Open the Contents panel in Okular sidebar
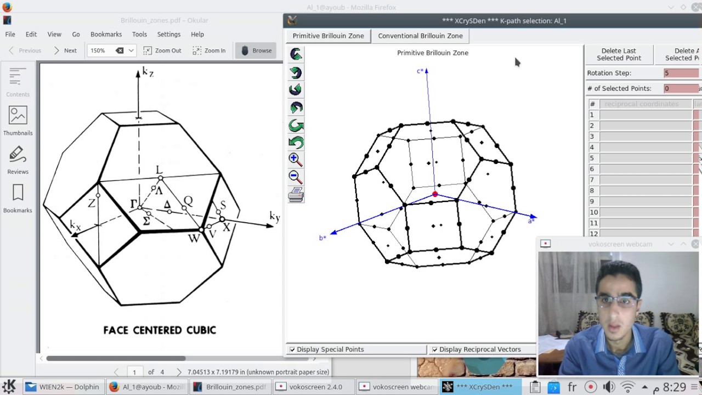This screenshot has width=702, height=395. click(x=18, y=82)
